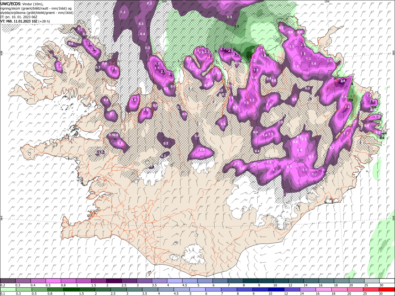The width and height of the screenshot is (395, 296).
Task: Click the periwinkle swatch labeled 4 in snow legend
Action: click(x=175, y=281)
